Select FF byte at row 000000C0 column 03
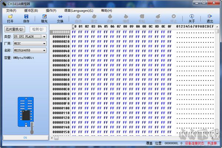The image size is (222, 148). pos(93,89)
